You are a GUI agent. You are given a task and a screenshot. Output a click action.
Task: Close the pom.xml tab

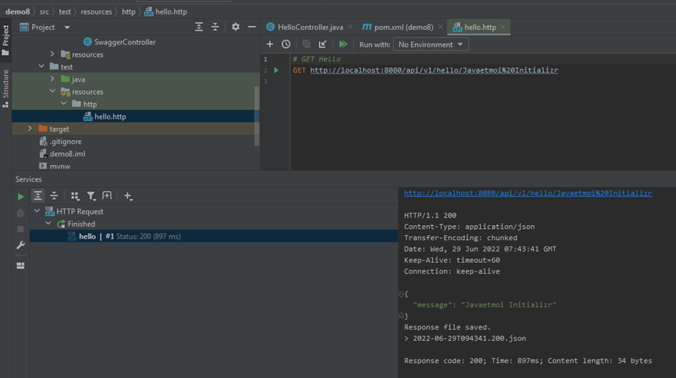440,27
